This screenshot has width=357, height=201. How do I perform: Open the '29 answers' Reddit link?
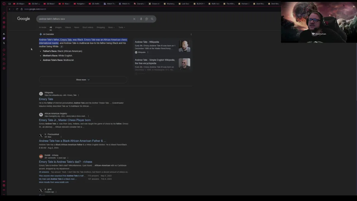[x=44, y=172]
